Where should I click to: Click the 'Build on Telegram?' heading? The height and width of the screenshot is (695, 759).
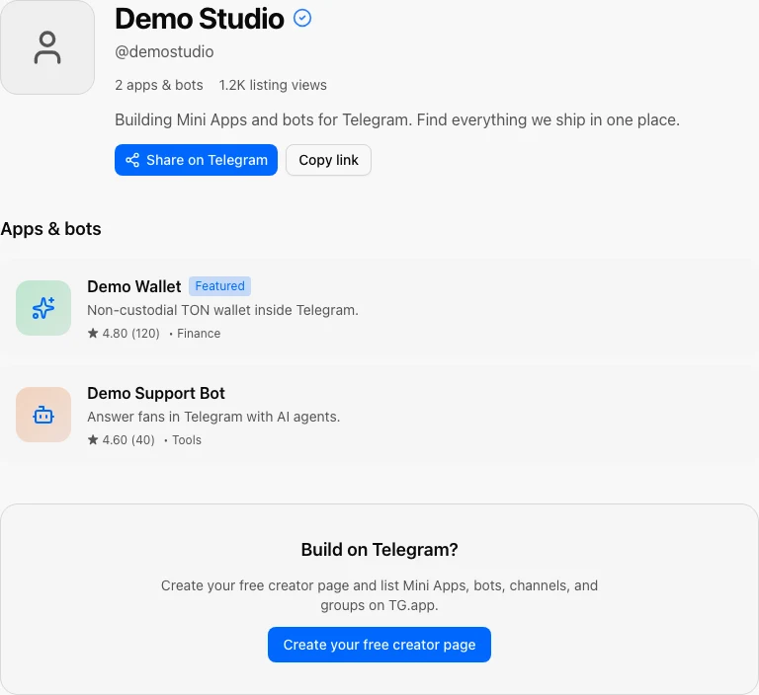(x=379, y=550)
